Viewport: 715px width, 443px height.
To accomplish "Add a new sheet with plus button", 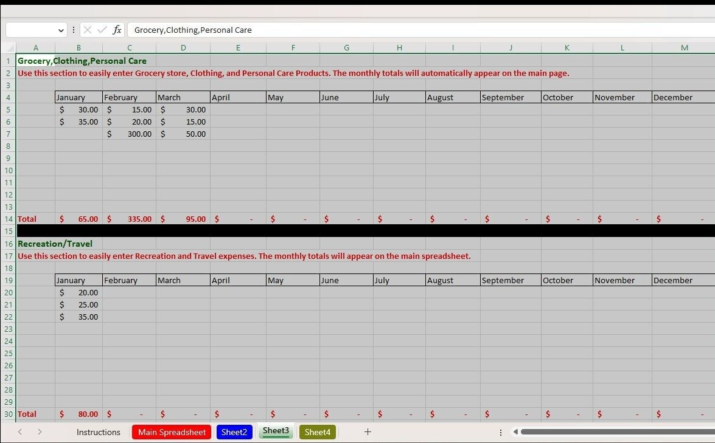I will pos(368,431).
